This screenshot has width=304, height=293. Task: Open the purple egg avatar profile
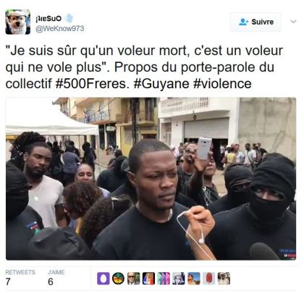pos(104,279)
